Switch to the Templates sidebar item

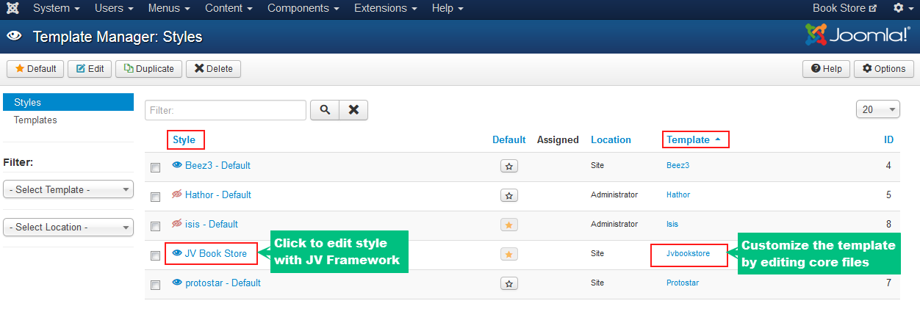click(35, 120)
